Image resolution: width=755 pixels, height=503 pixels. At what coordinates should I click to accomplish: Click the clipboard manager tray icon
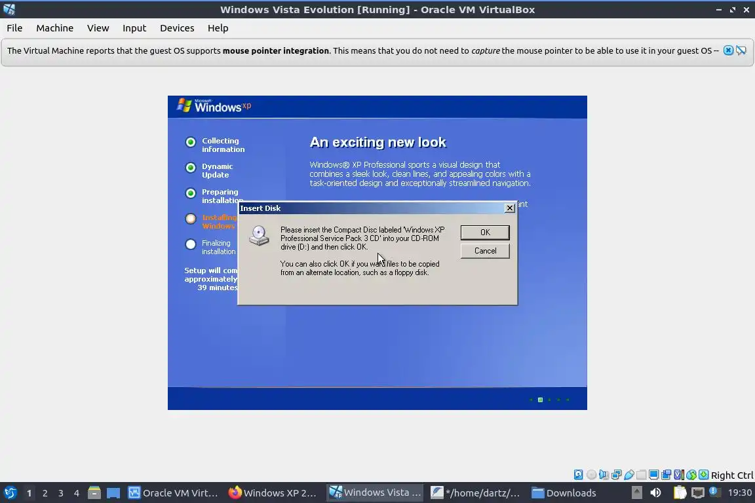click(680, 493)
